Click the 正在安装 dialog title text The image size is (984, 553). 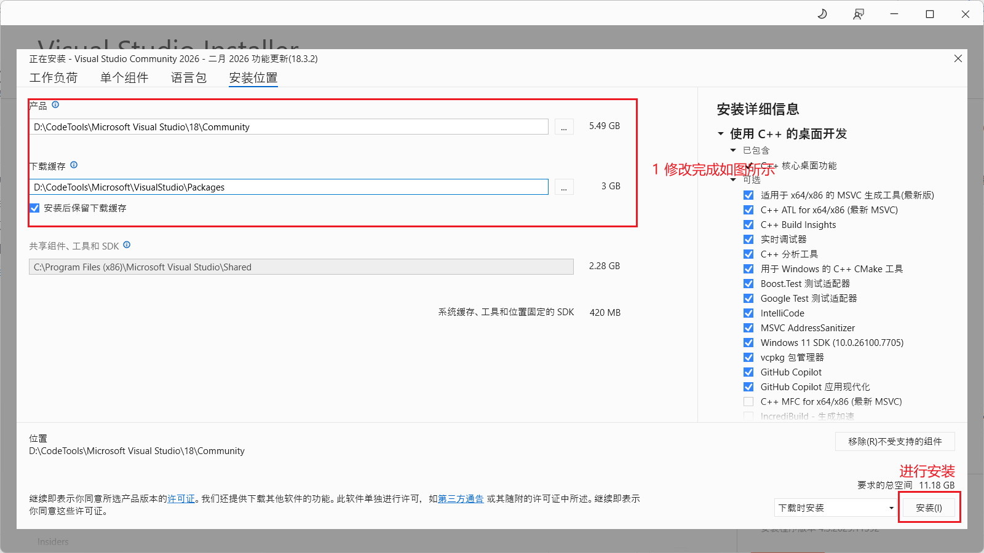[173, 59]
